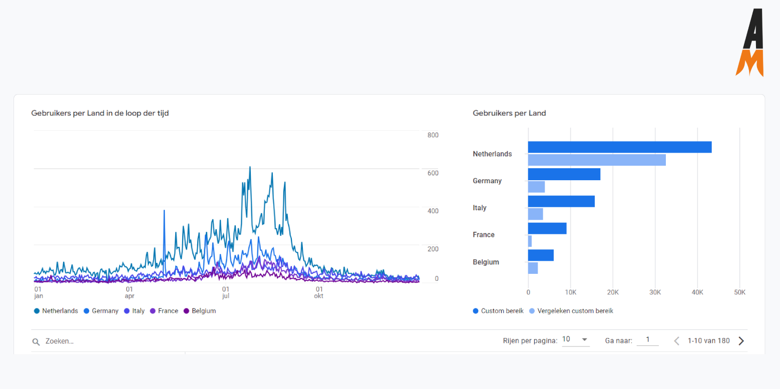The image size is (780, 389).
Task: Click the Belgium bar chart label
Action: tap(486, 262)
